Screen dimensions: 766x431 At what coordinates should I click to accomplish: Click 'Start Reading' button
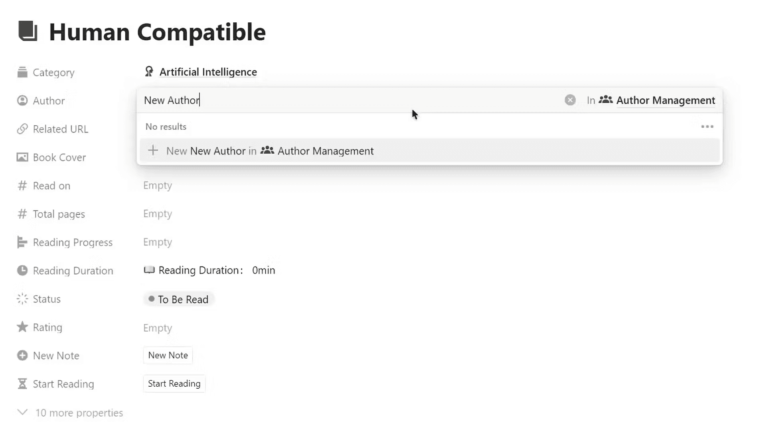pos(174,384)
